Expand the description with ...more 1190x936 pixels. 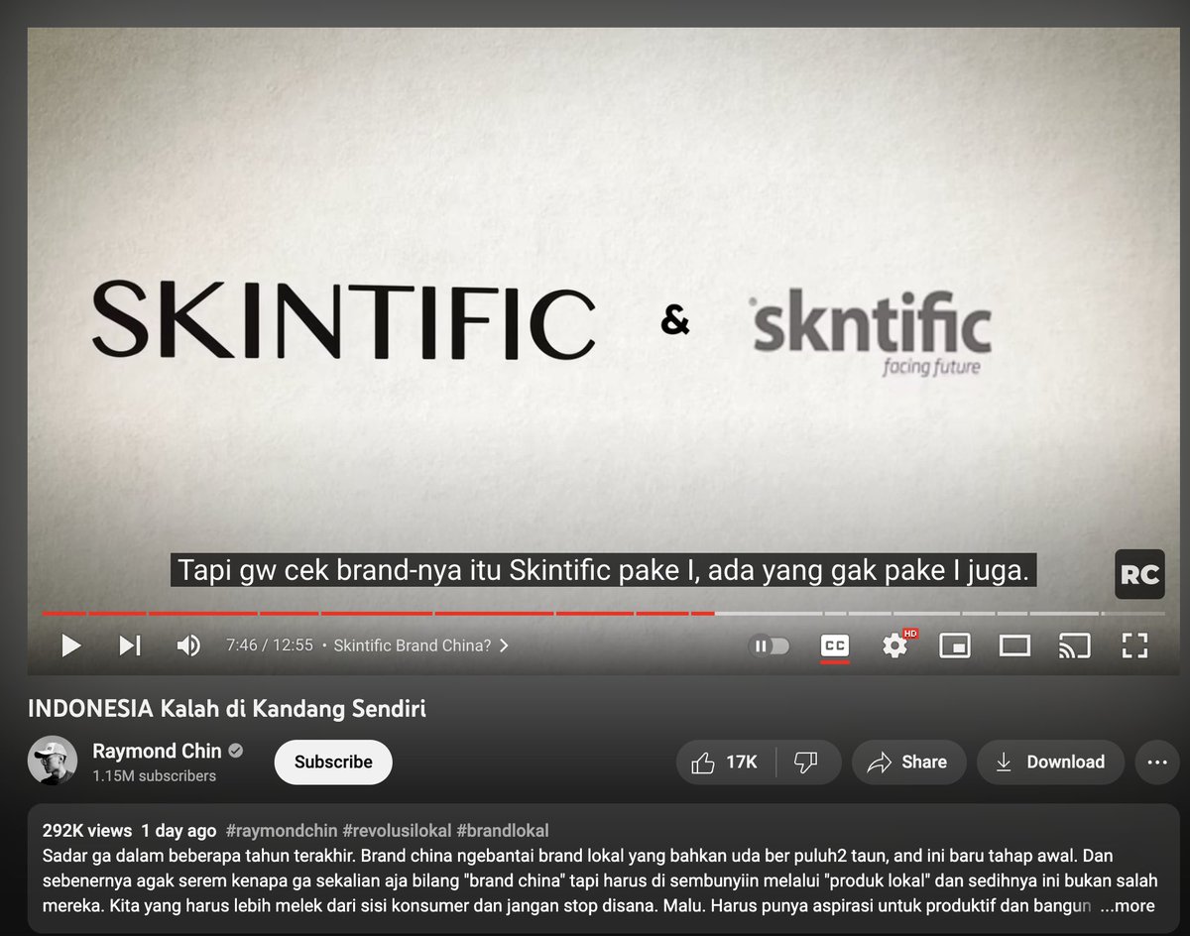(x=1128, y=905)
